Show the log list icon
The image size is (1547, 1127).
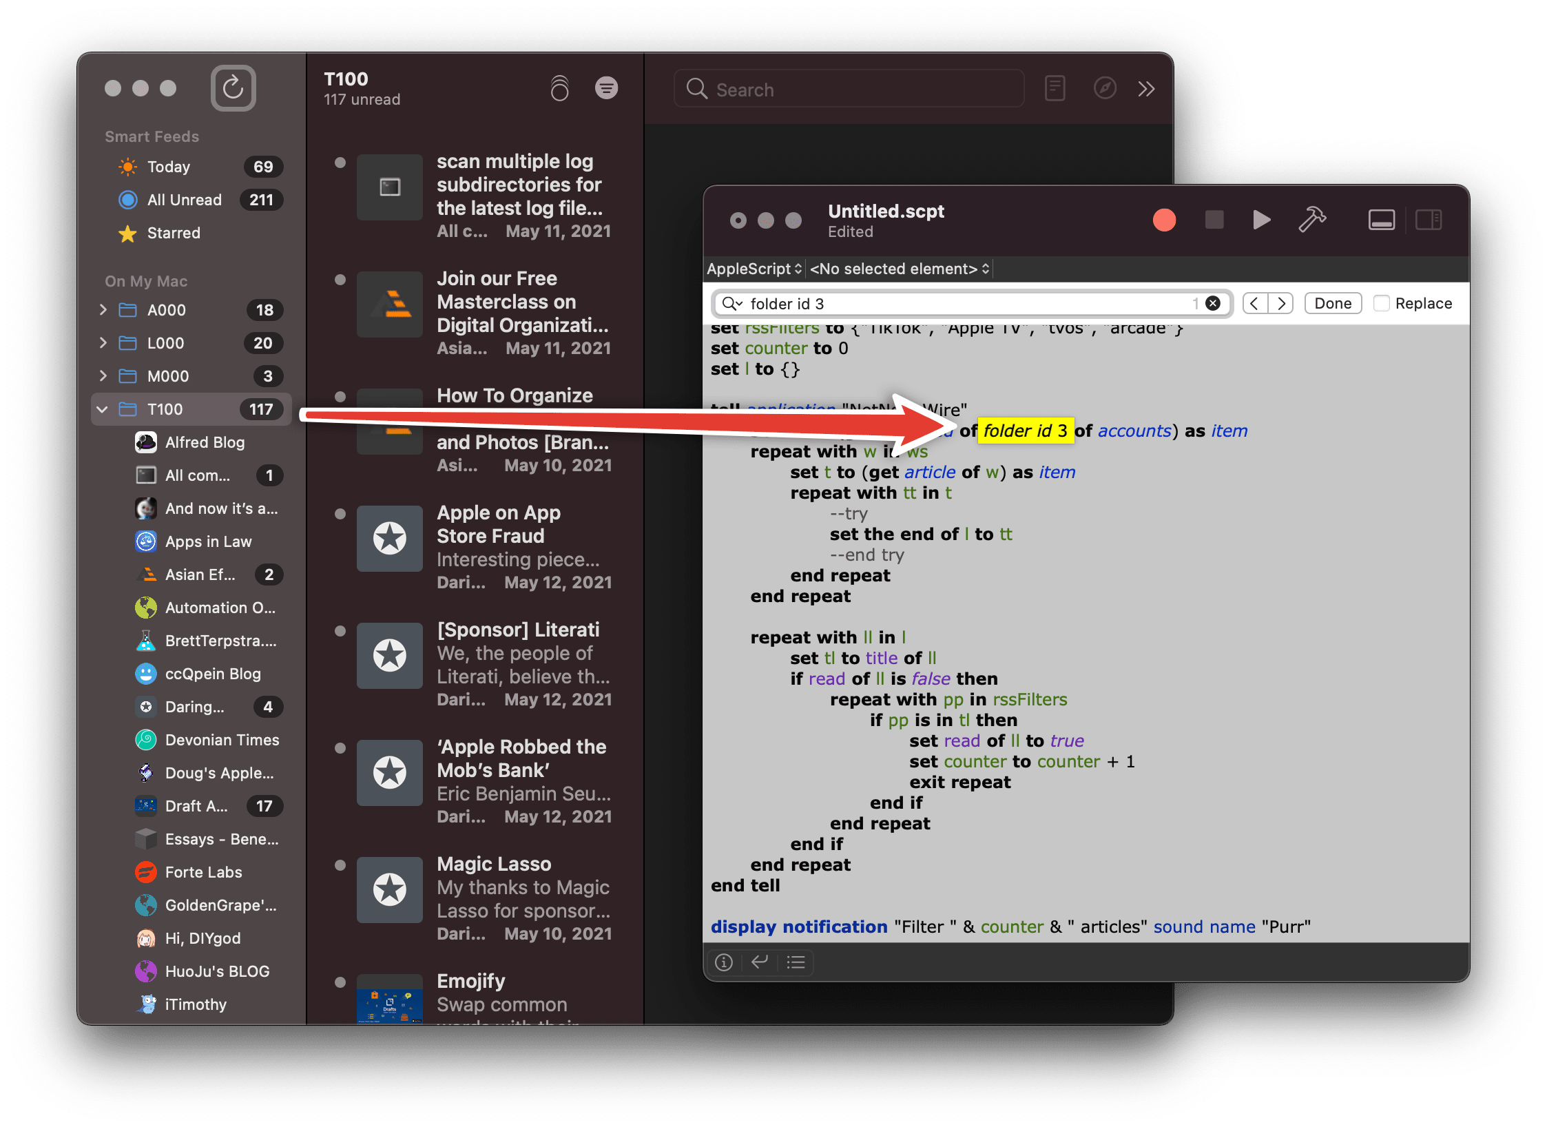(796, 962)
